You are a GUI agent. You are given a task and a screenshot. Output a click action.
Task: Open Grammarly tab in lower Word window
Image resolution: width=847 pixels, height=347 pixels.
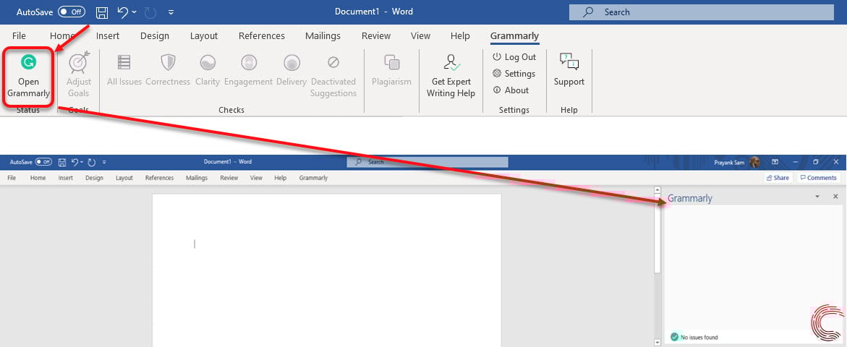click(313, 178)
